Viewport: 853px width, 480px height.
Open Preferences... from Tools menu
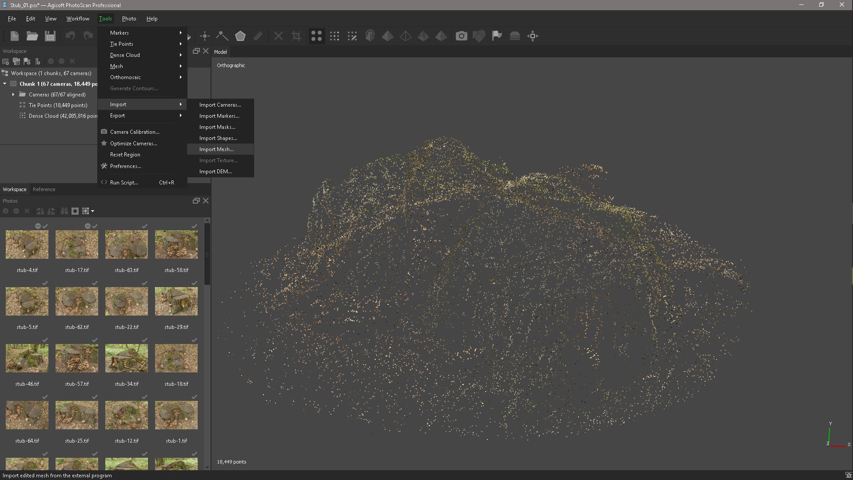[126, 166]
